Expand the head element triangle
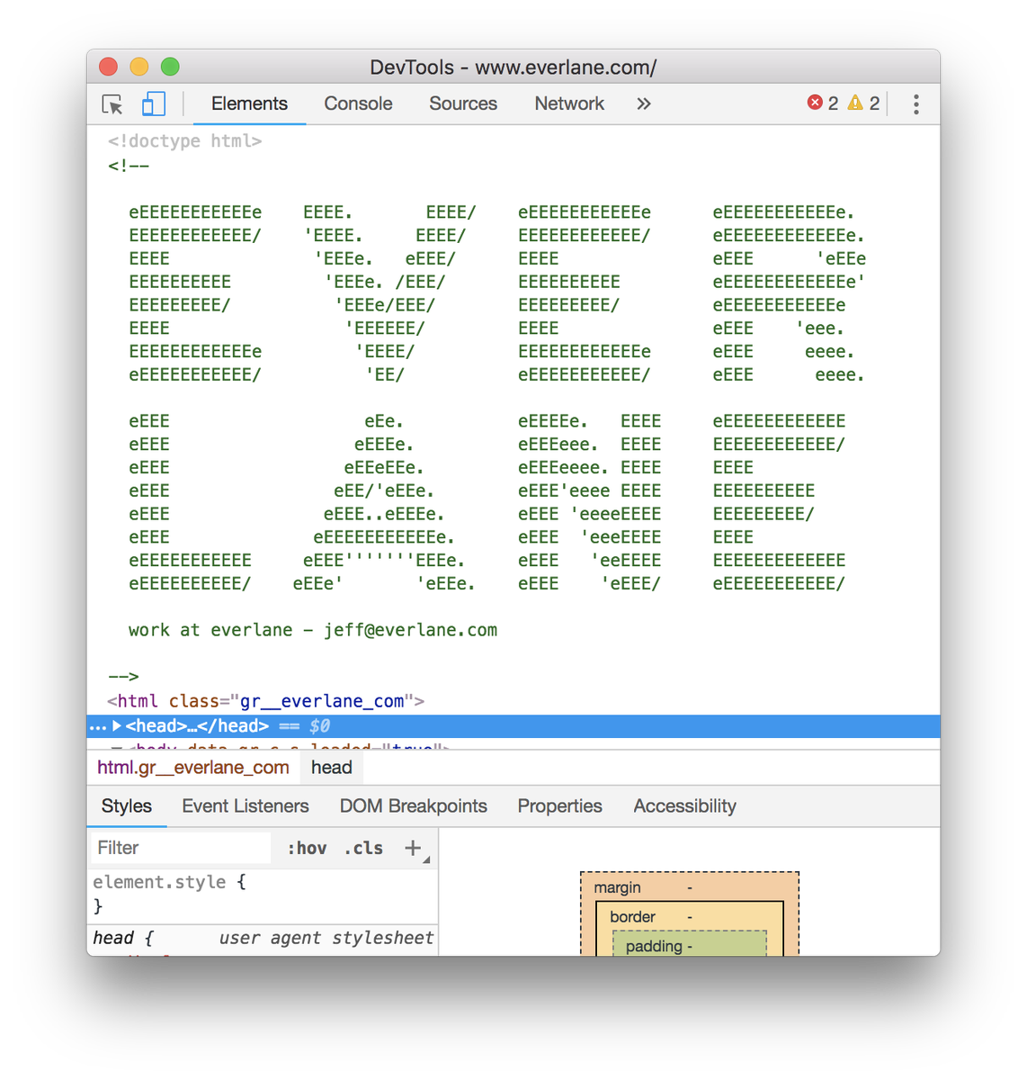Screen dimensions: 1027x1080 (x=117, y=726)
